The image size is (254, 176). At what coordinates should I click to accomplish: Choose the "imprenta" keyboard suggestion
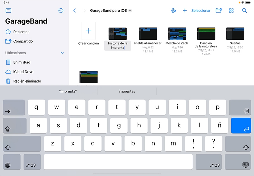click(68, 91)
